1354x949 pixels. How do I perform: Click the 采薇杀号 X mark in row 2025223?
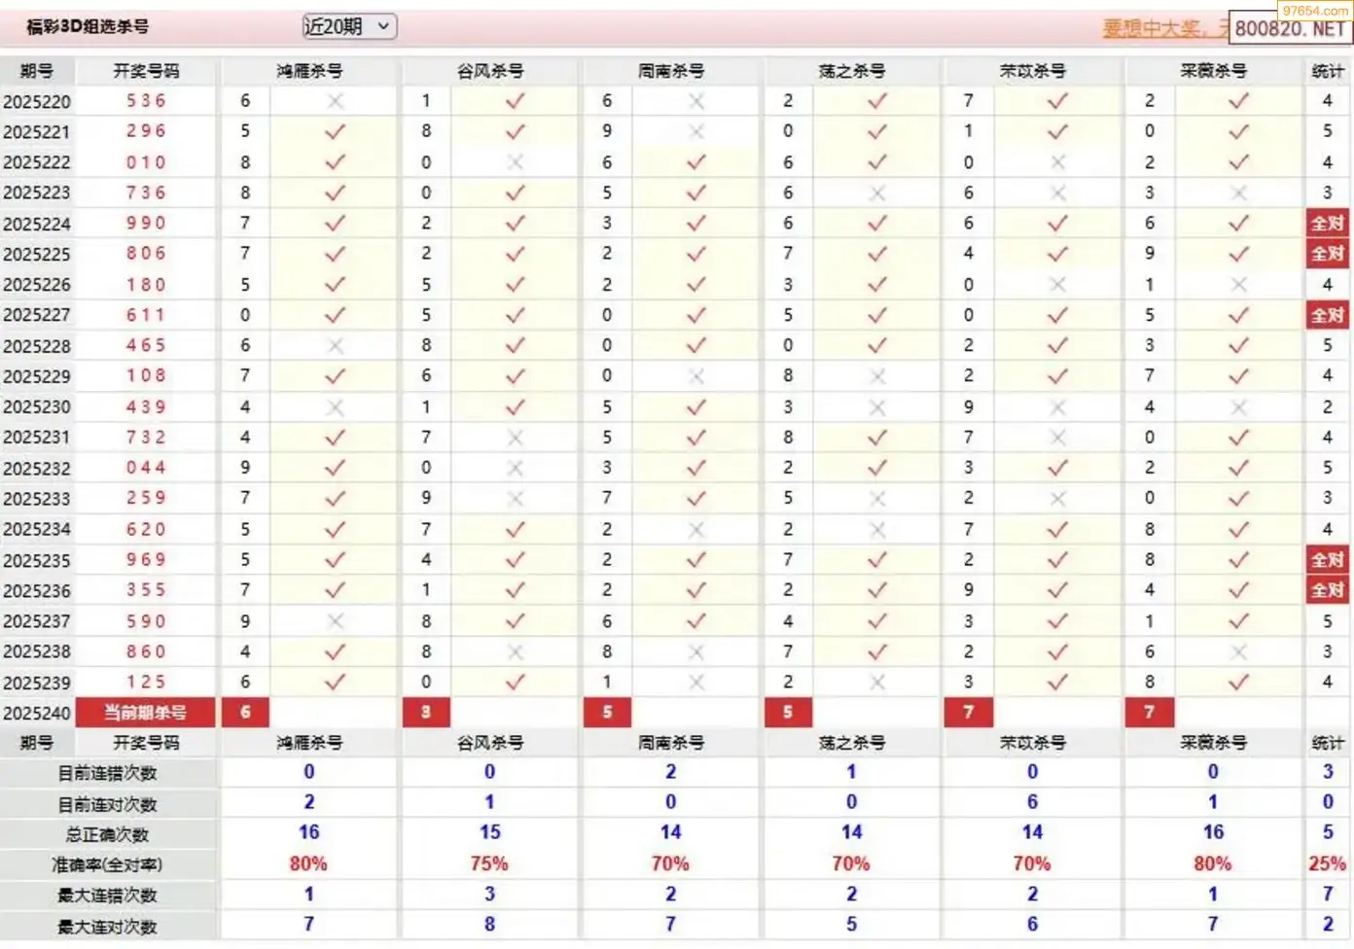[1238, 193]
